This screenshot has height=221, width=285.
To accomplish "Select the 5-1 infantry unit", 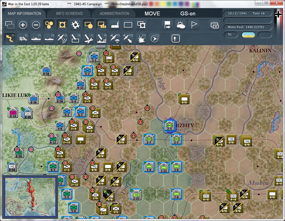I will click(94, 57).
